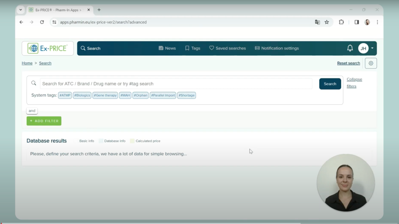
Task: Toggle the #ATMP system tag
Action: (x=65, y=95)
